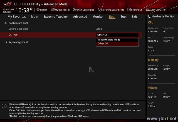Select the Boot tab
178x122 pixels.
(112, 17)
